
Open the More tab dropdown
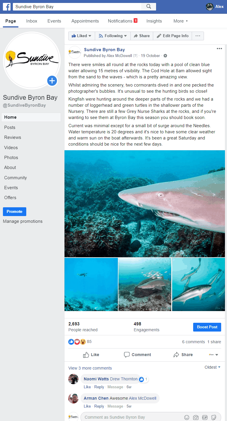tap(180, 21)
